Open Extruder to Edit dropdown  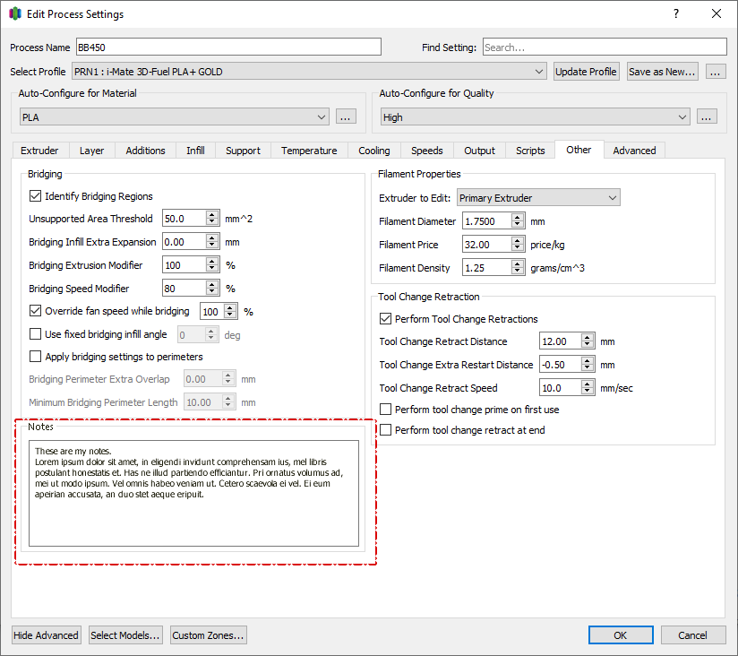538,198
